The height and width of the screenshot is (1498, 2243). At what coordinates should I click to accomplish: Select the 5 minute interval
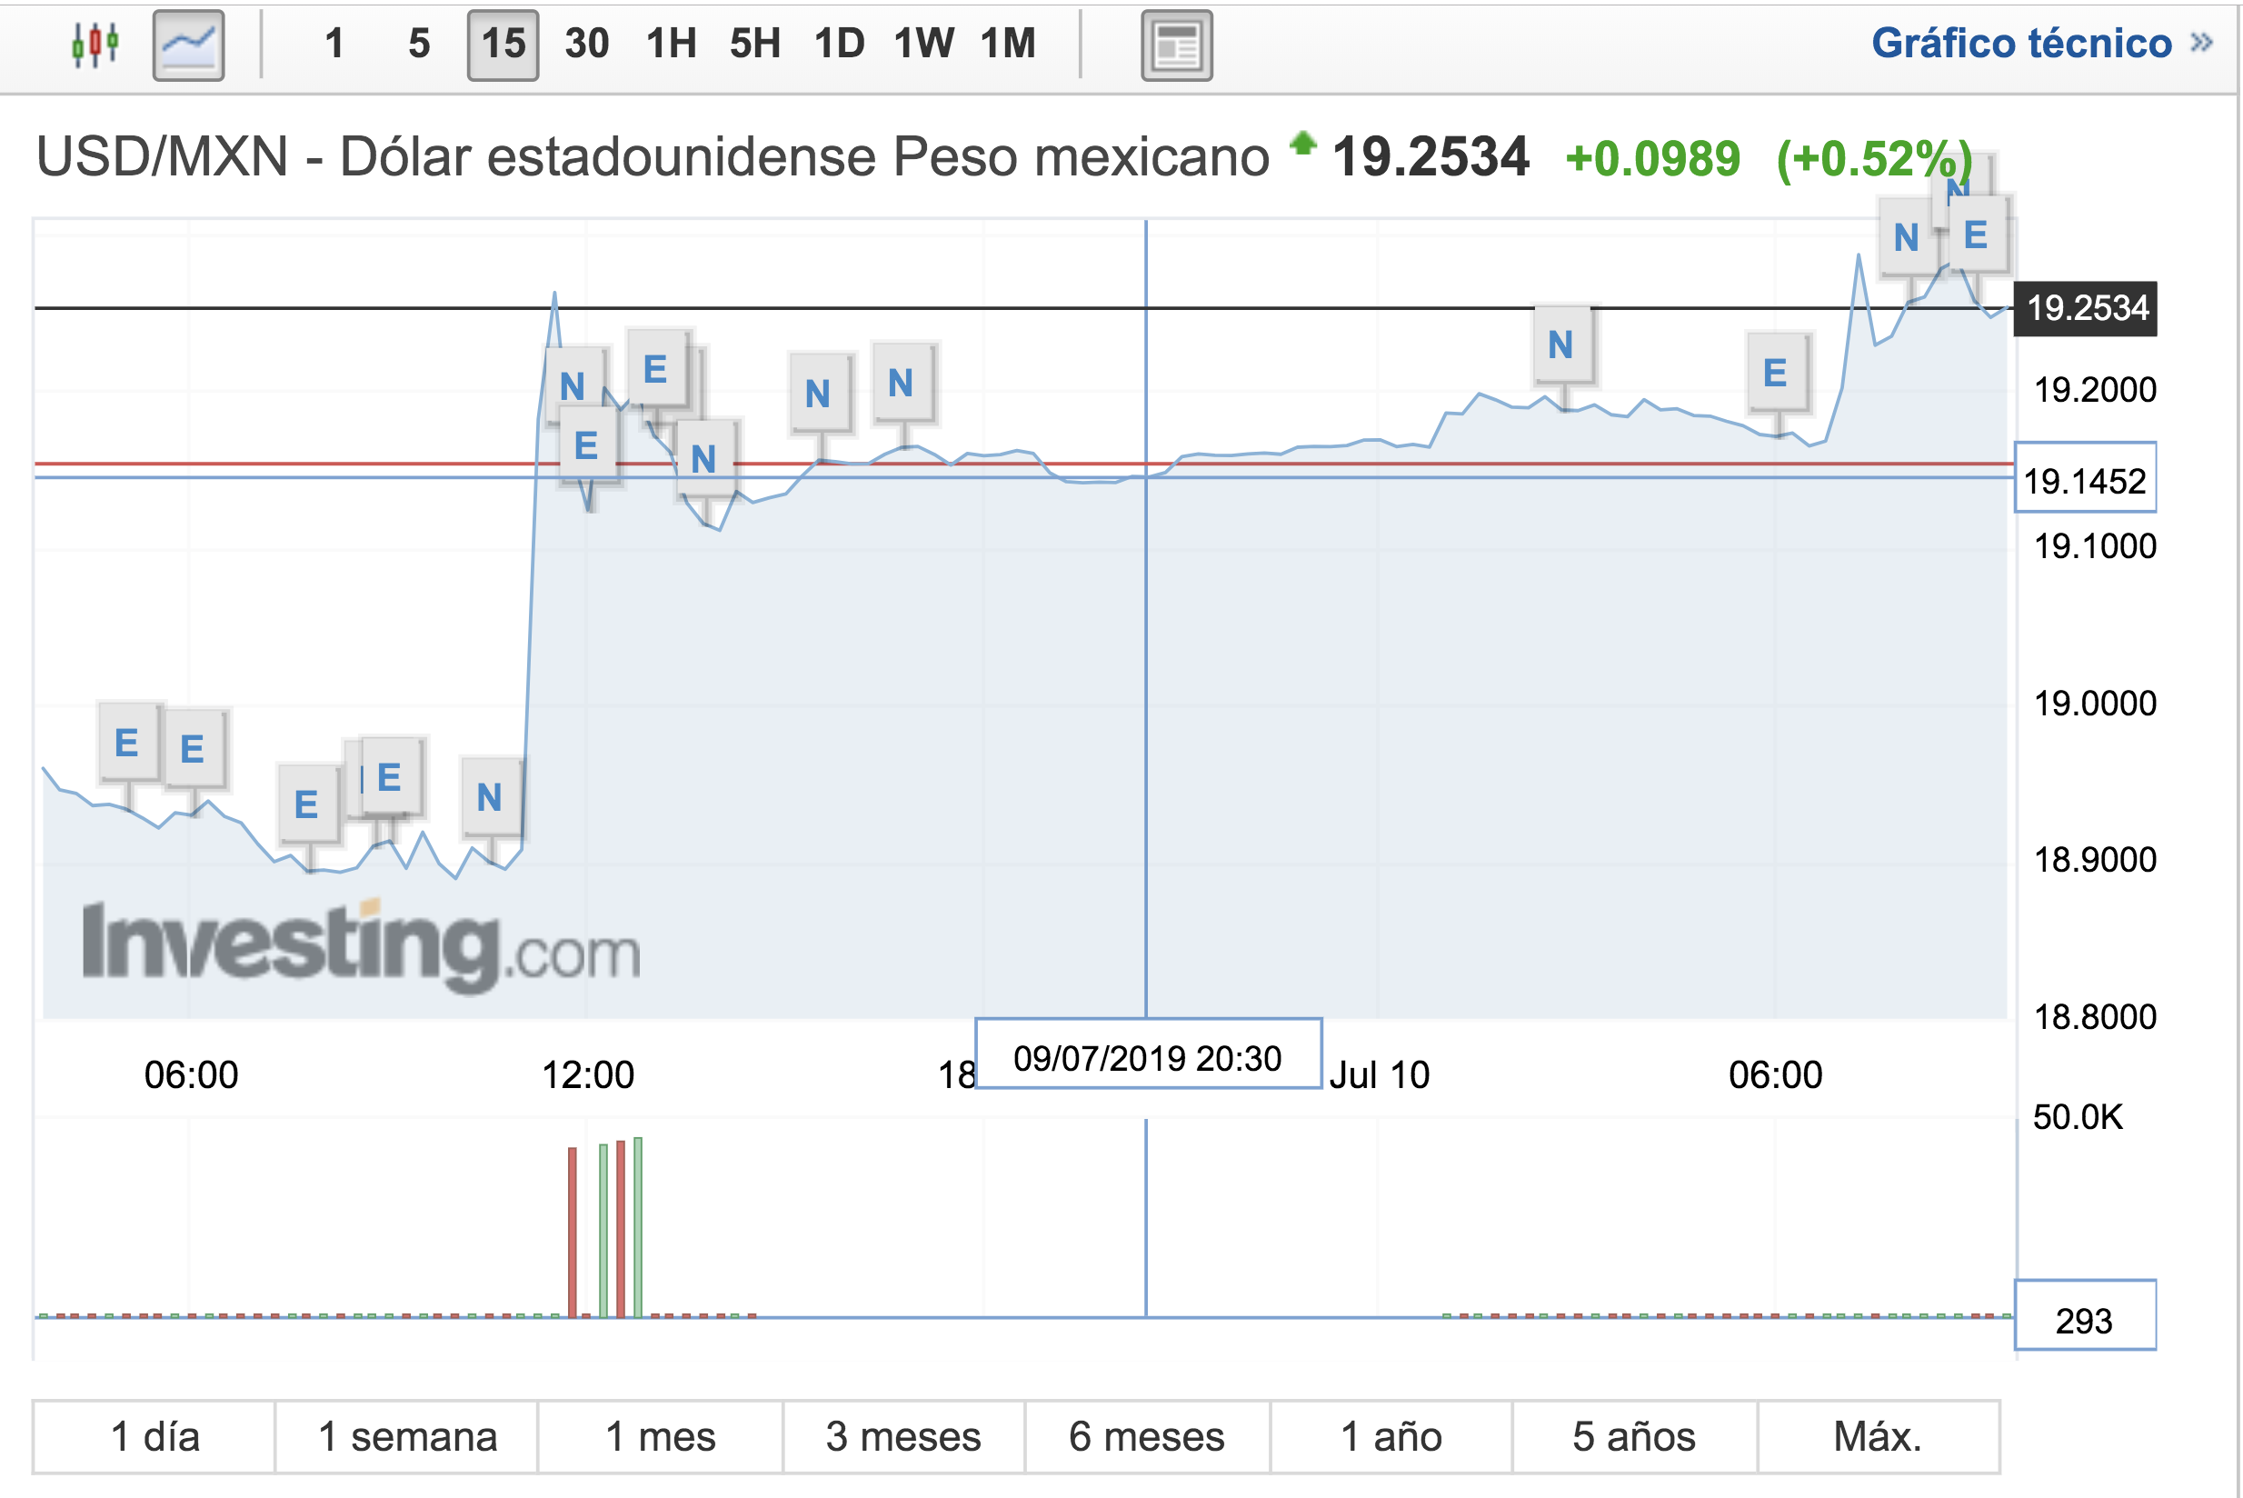tap(418, 44)
